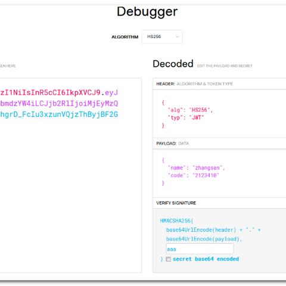The width and height of the screenshot is (286, 286).
Task: Click the secret input field containing aaa
Action: click(x=200, y=249)
